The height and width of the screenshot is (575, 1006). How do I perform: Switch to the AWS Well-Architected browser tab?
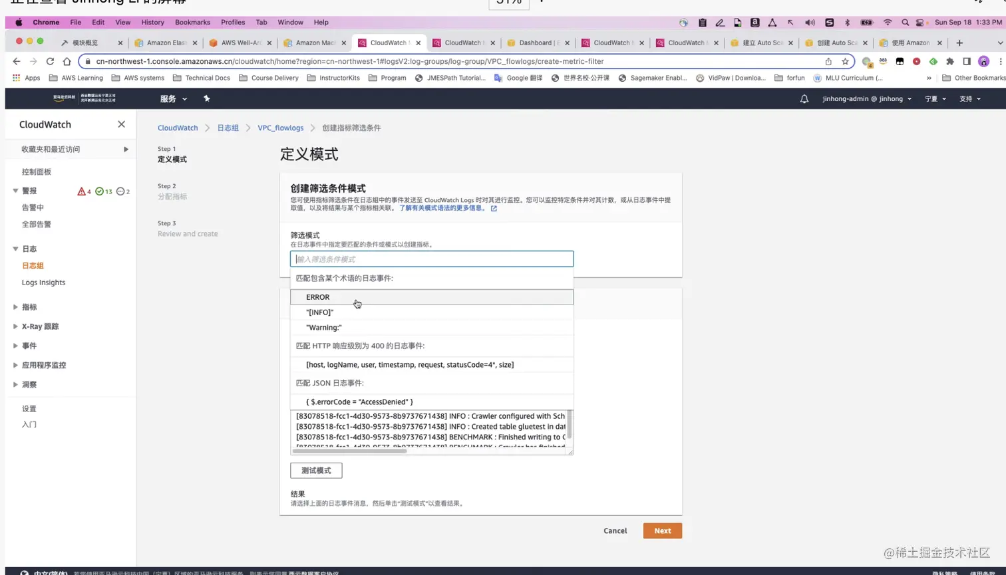(x=240, y=43)
